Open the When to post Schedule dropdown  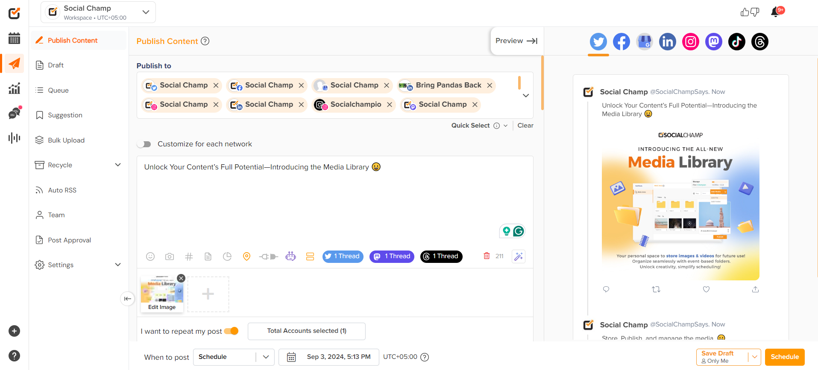coord(234,357)
